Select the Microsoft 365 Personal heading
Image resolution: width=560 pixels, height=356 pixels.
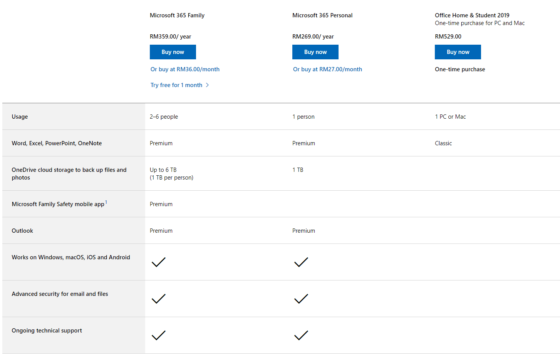click(x=322, y=15)
